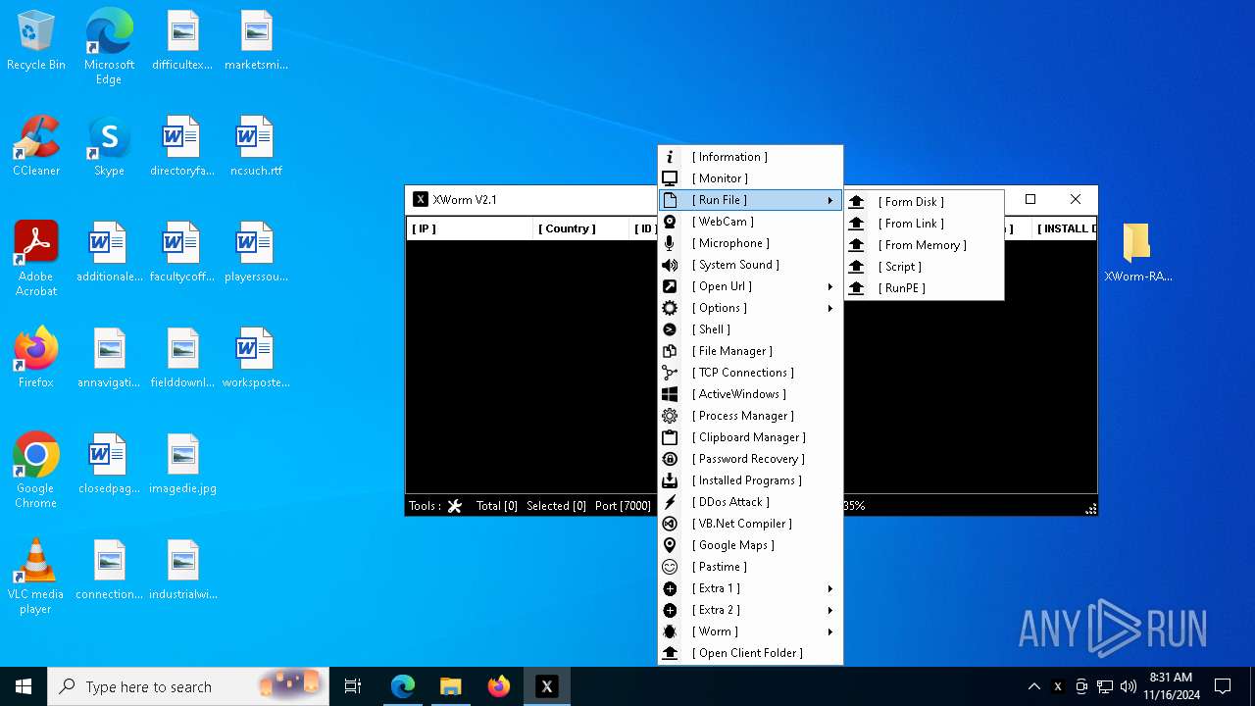
Task: Expand the Extra 1 submenu arrow
Action: tap(830, 588)
